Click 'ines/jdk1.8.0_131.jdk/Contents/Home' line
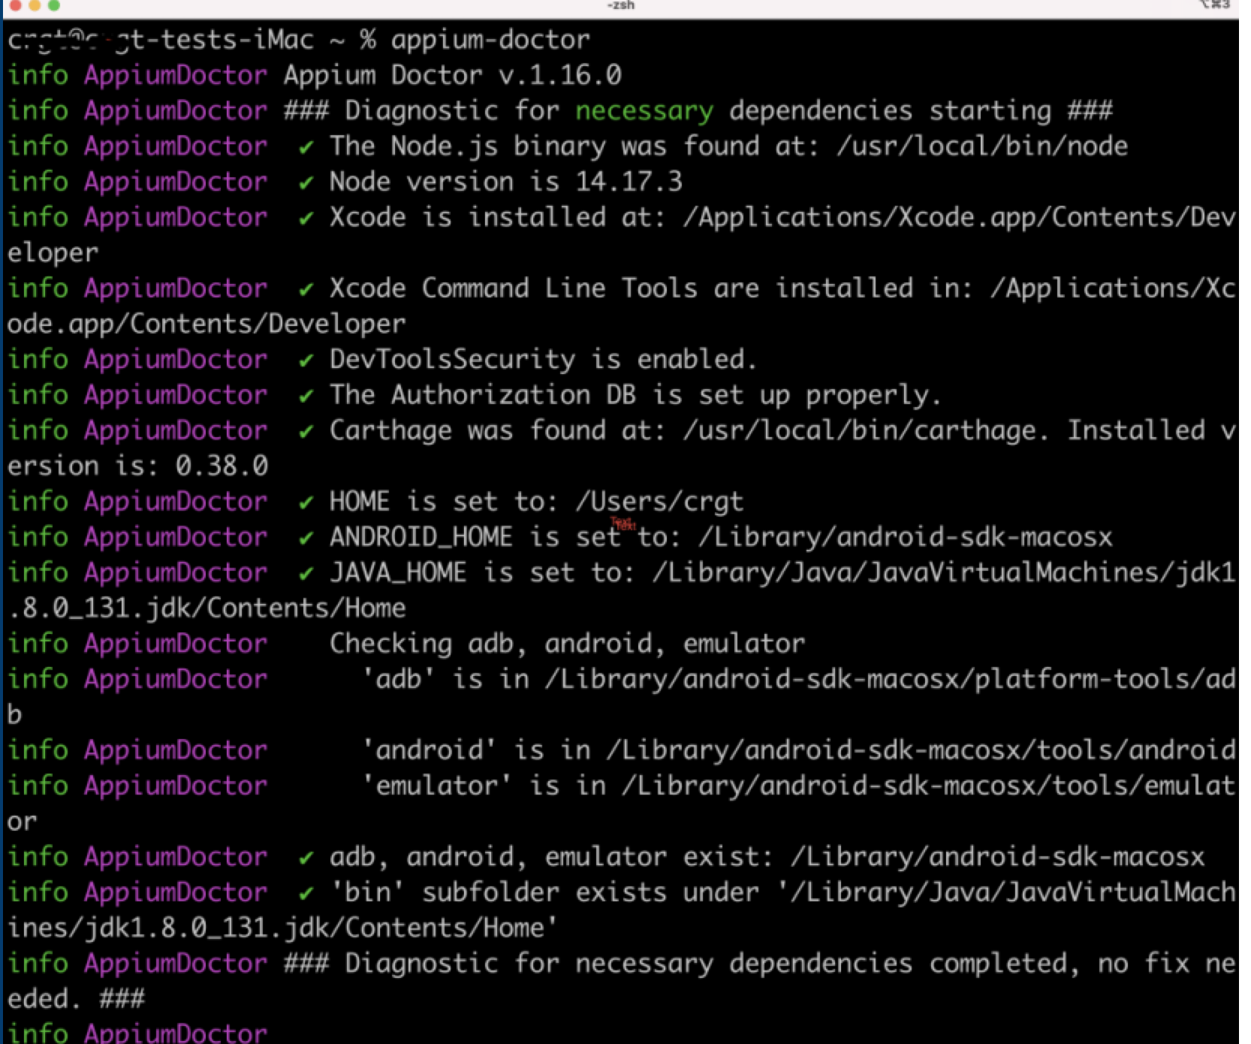The image size is (1251, 1044). pos(283,928)
